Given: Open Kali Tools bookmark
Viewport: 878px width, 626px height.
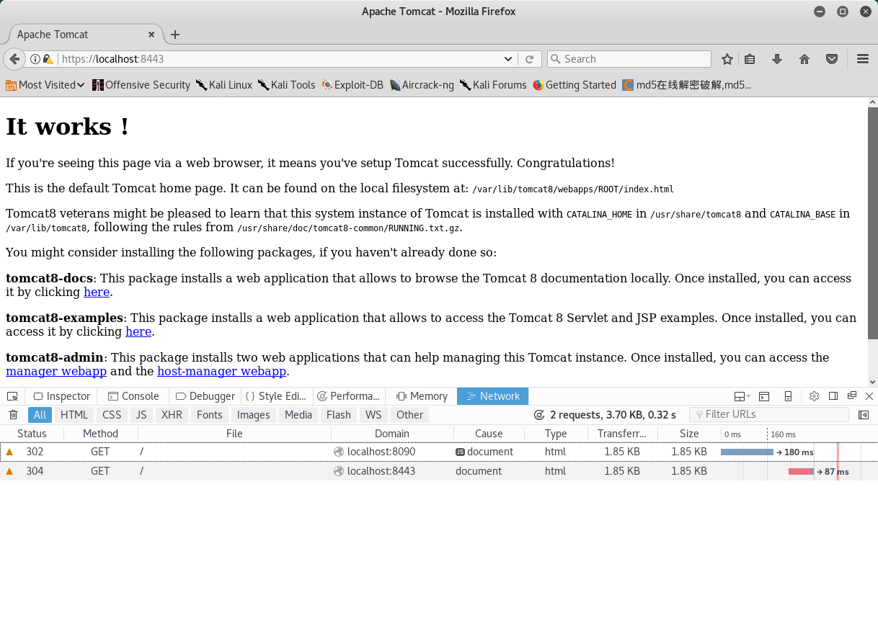Looking at the screenshot, I should (287, 85).
